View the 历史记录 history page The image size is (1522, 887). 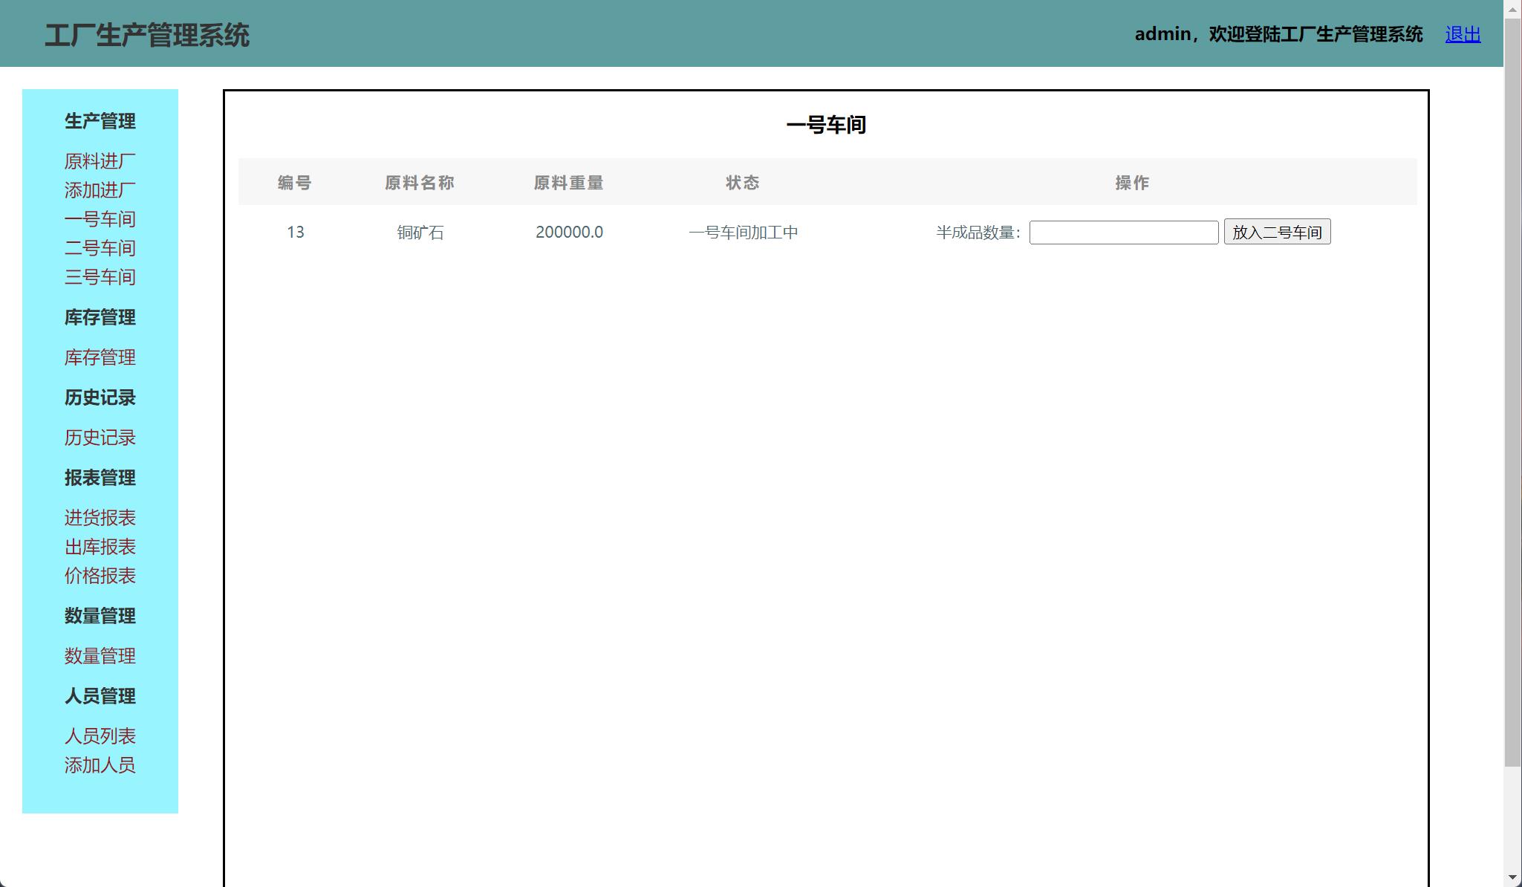point(100,438)
